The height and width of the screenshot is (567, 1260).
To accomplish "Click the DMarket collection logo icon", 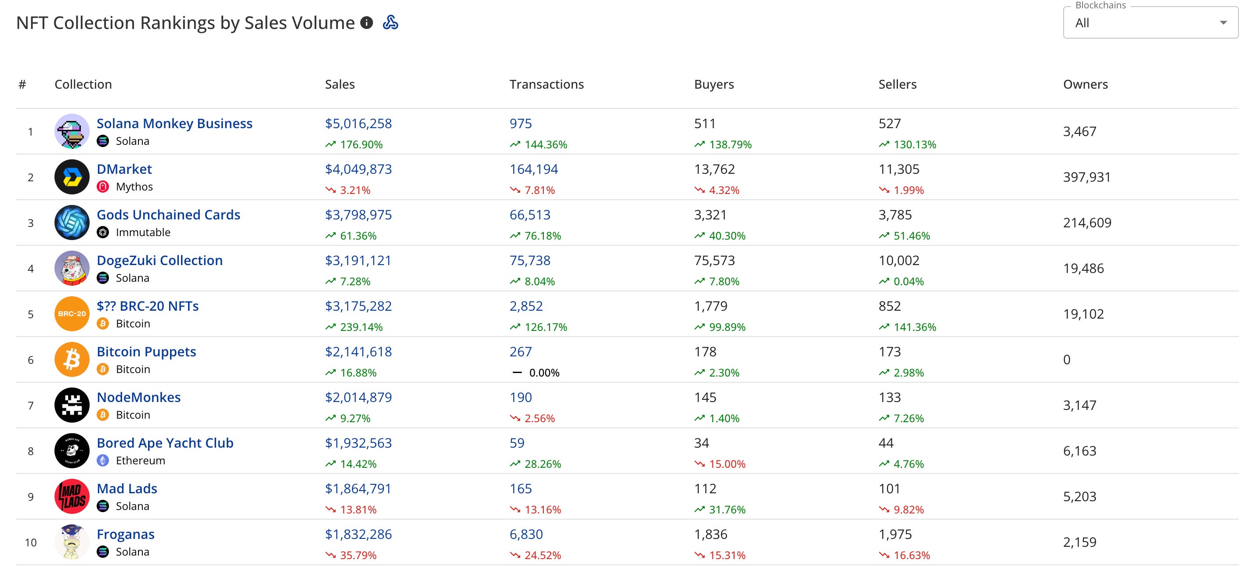I will tap(72, 177).
